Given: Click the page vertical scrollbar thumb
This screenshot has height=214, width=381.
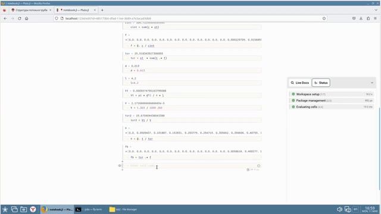Looking at the screenshot, I should (x=379, y=149).
